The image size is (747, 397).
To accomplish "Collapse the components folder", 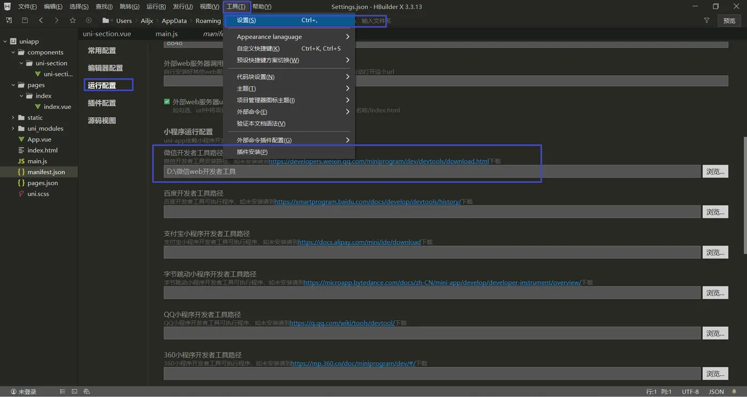I will click(13, 52).
